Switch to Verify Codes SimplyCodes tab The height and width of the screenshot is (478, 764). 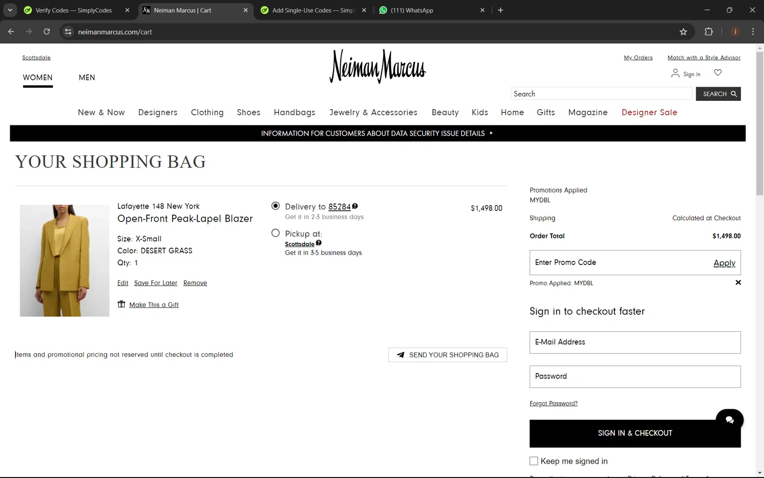[74, 10]
